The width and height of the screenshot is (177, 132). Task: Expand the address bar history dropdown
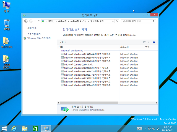tap(113, 21)
